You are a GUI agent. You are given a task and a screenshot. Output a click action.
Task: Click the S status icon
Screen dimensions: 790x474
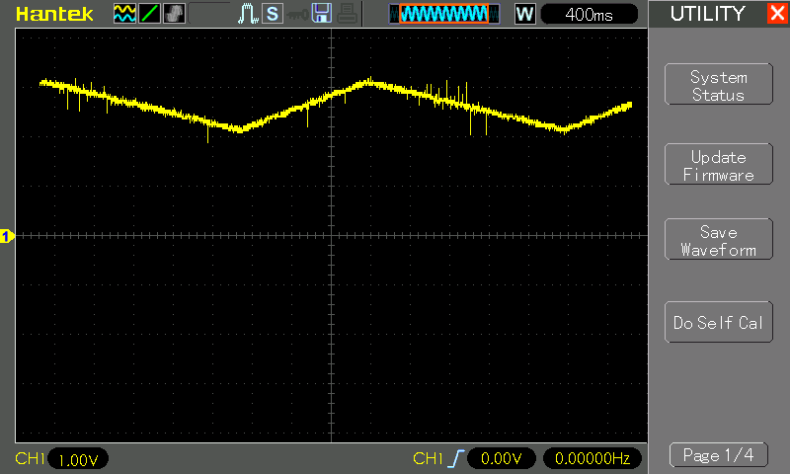[273, 14]
